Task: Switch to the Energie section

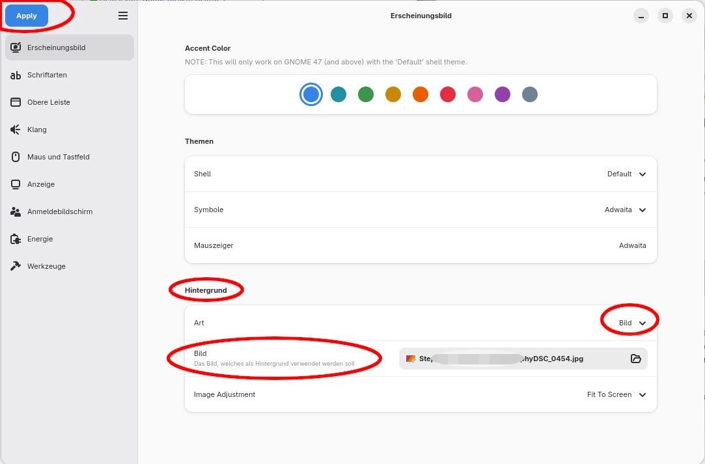Action: [x=40, y=239]
